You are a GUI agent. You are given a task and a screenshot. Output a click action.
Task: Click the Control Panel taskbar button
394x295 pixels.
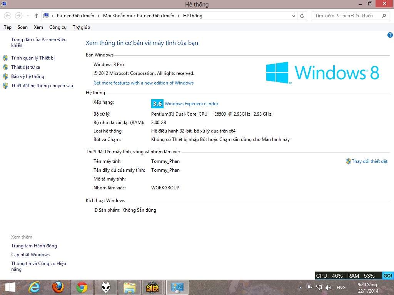point(177,287)
